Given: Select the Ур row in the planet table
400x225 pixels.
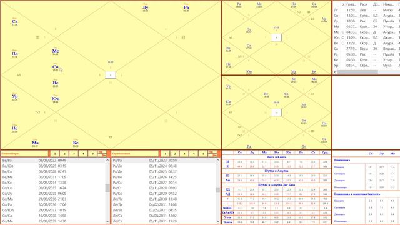Looking at the screenshot, I should coord(366,65).
